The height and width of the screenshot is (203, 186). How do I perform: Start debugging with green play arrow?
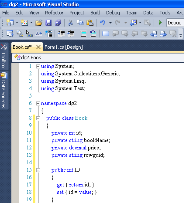tap(160, 23)
